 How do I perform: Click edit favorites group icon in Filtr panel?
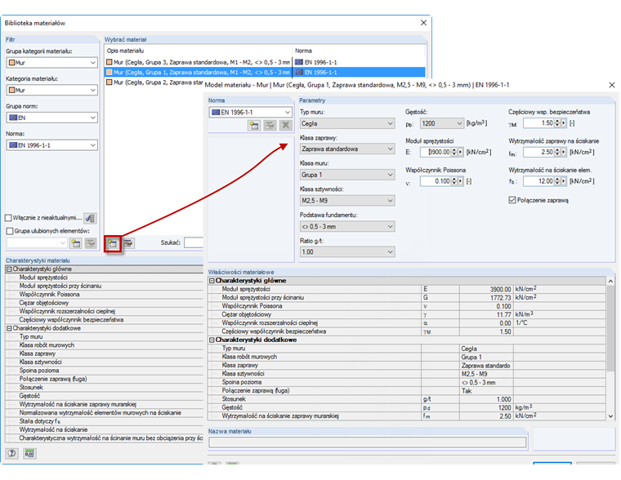pos(91,243)
